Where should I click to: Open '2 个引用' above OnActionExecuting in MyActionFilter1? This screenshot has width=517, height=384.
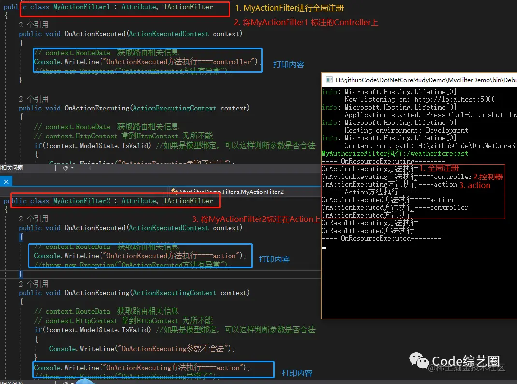coord(34,99)
